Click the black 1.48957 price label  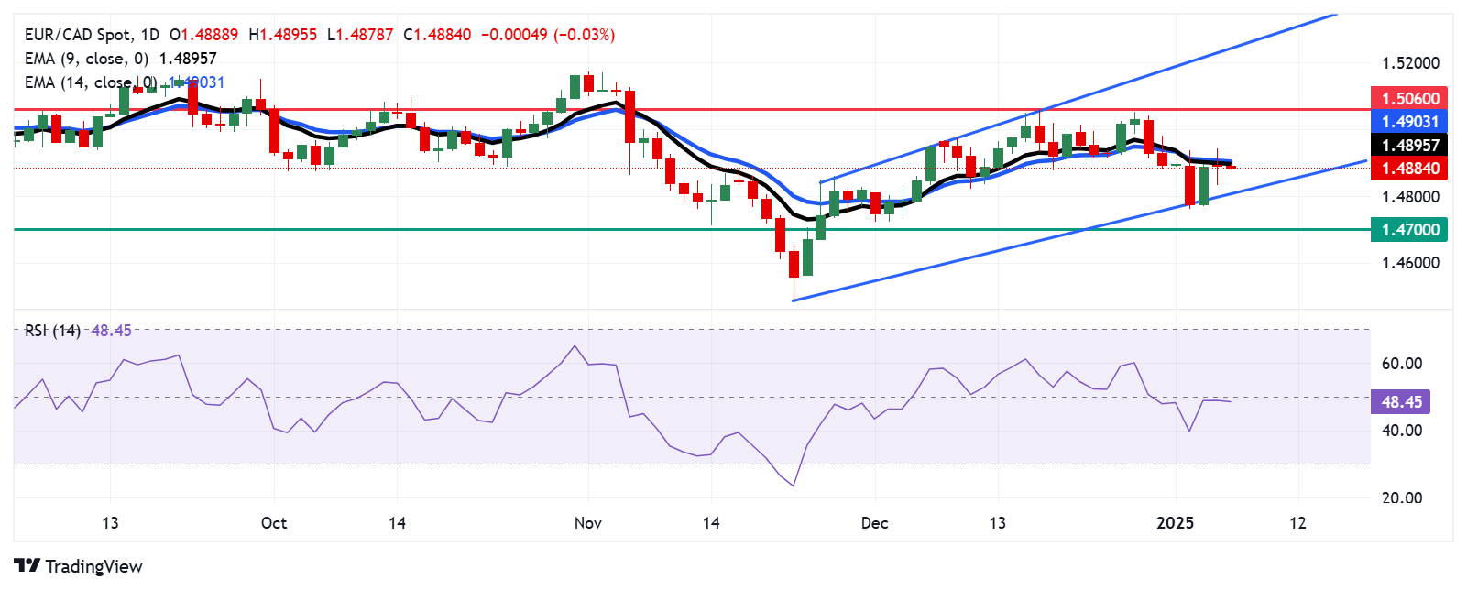[1409, 145]
